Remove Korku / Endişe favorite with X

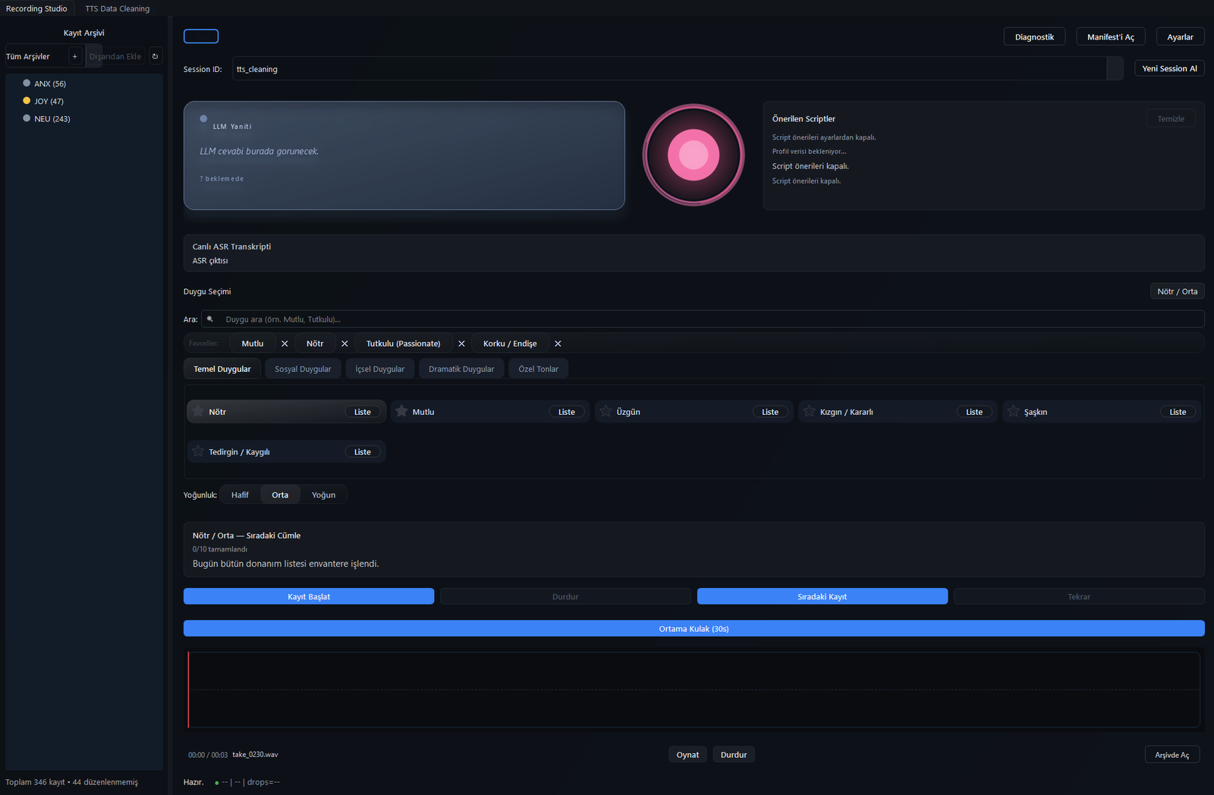tap(558, 344)
